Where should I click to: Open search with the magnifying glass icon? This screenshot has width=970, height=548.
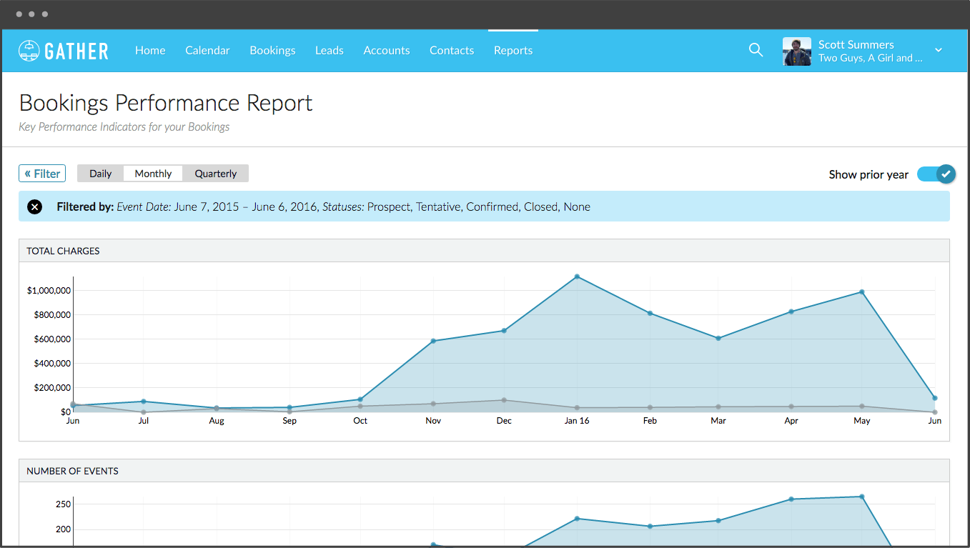coord(756,50)
